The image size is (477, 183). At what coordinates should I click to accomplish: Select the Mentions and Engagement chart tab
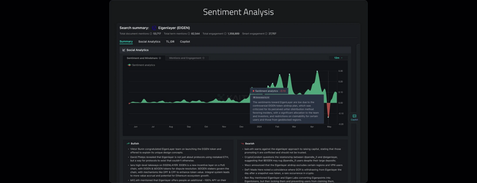point(187,58)
